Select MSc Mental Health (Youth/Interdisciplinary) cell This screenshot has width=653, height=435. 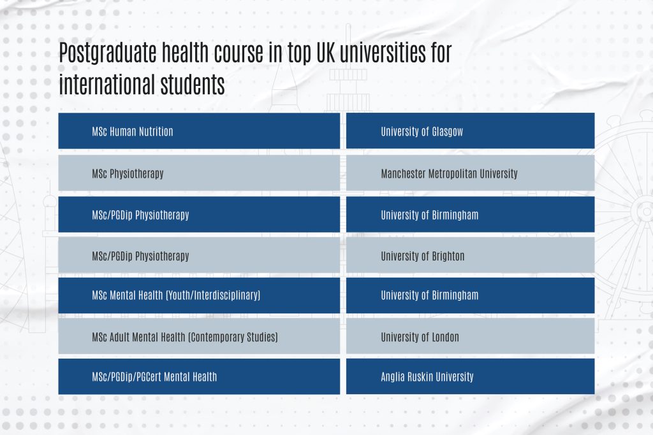click(199, 296)
